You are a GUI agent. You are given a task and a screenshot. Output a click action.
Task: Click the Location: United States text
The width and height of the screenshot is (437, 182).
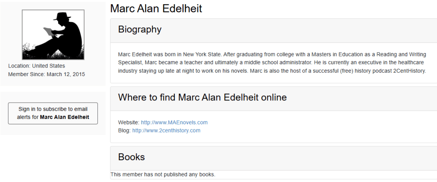pos(37,66)
